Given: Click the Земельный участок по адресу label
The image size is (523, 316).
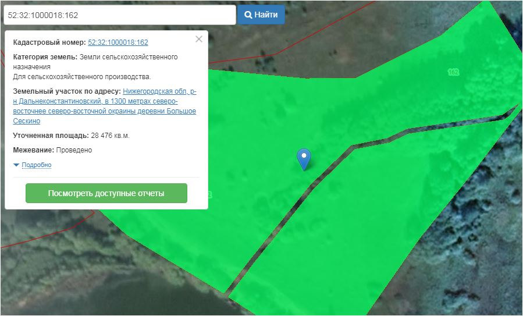Looking at the screenshot, I should pos(67,91).
